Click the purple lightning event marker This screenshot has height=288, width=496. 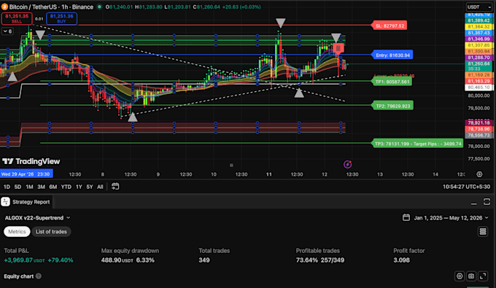(x=347, y=164)
